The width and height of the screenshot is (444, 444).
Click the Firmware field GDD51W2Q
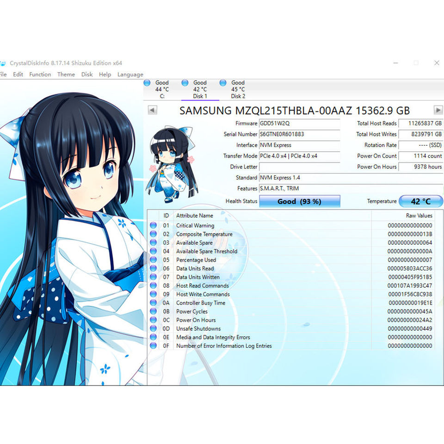click(299, 123)
